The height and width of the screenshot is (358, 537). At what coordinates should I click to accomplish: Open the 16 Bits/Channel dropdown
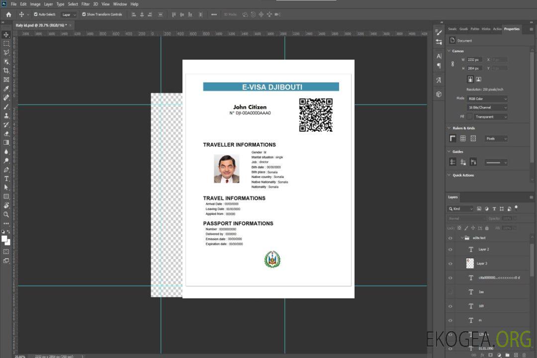pyautogui.click(x=487, y=107)
